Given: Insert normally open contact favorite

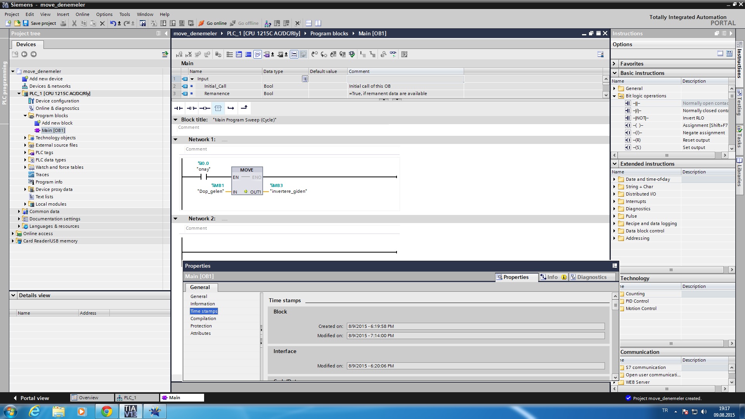Looking at the screenshot, I should coord(178,108).
